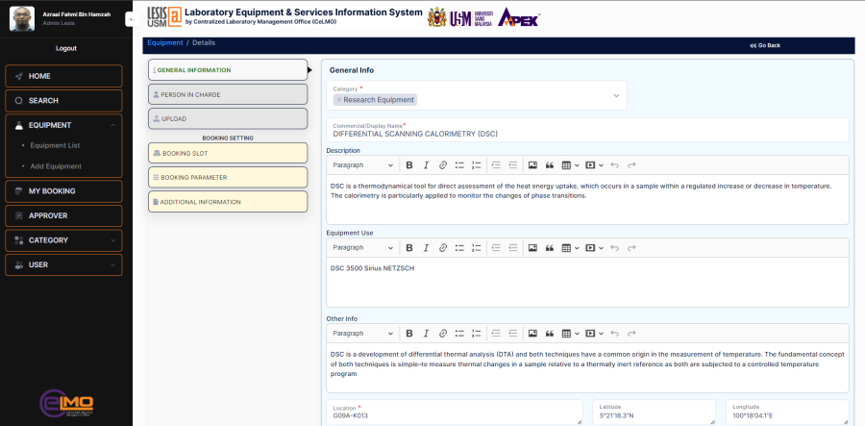Viewport: 865px width, 426px height.
Task: Switch to the Booking Slot tab
Action: [228, 153]
